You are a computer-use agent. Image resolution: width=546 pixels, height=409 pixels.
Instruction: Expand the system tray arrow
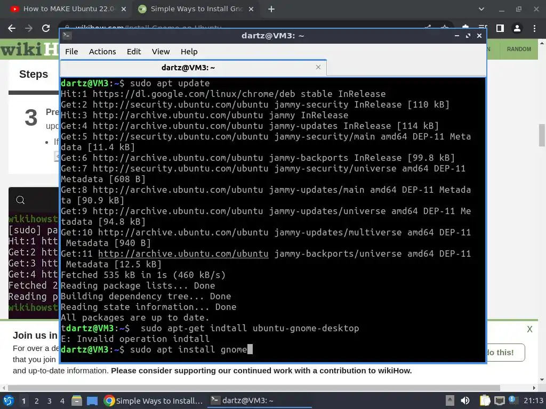pyautogui.click(x=450, y=400)
